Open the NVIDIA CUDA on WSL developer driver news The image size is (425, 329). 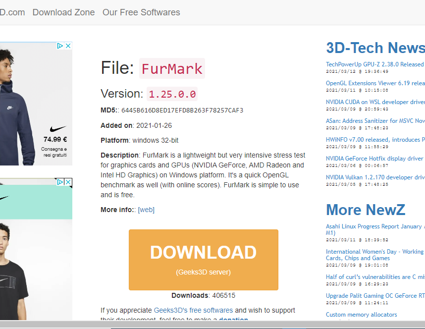[x=375, y=102]
